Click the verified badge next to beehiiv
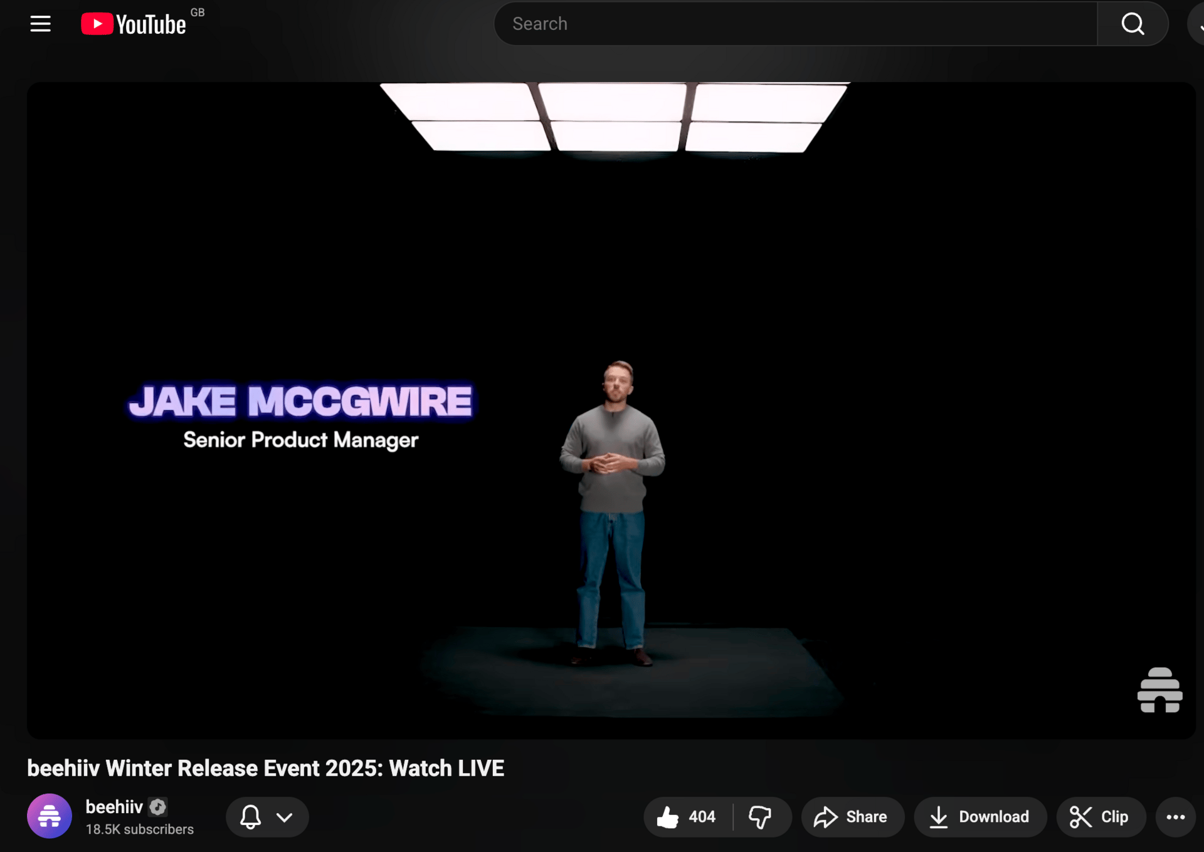1204x852 pixels. click(158, 807)
